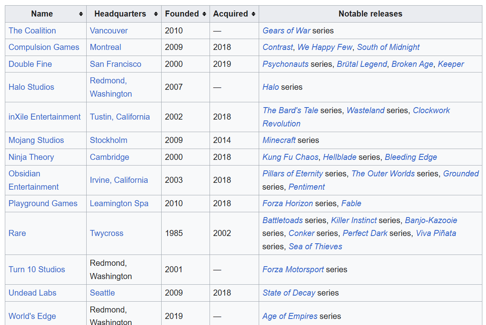Open the Wasteland link
Image resolution: width=486 pixels, height=325 pixels.
tap(366, 110)
